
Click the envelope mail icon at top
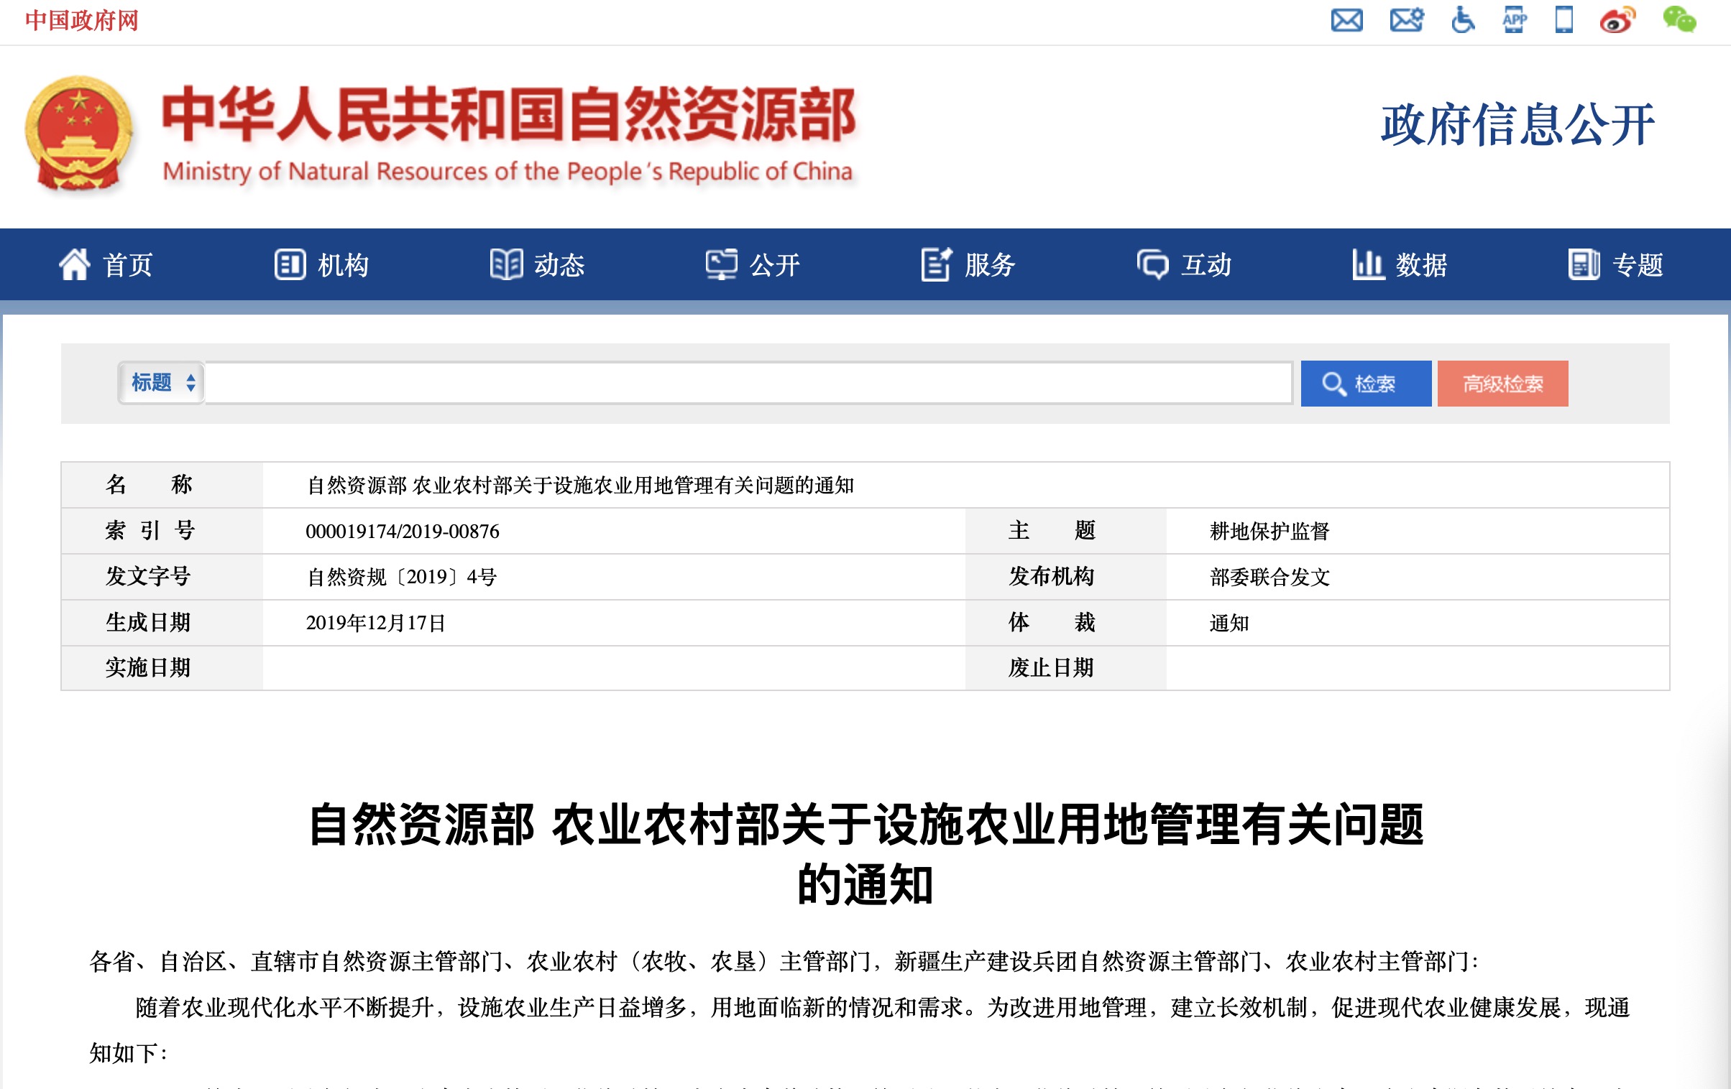[x=1346, y=20]
